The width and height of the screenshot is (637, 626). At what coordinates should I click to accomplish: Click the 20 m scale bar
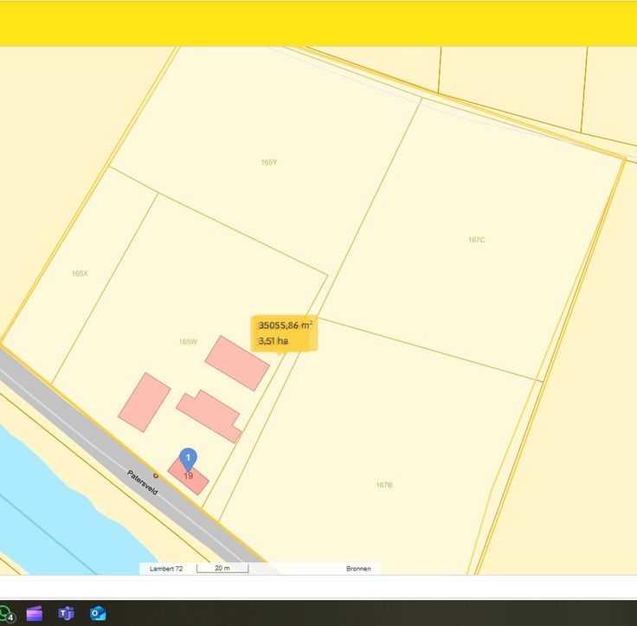tap(222, 569)
